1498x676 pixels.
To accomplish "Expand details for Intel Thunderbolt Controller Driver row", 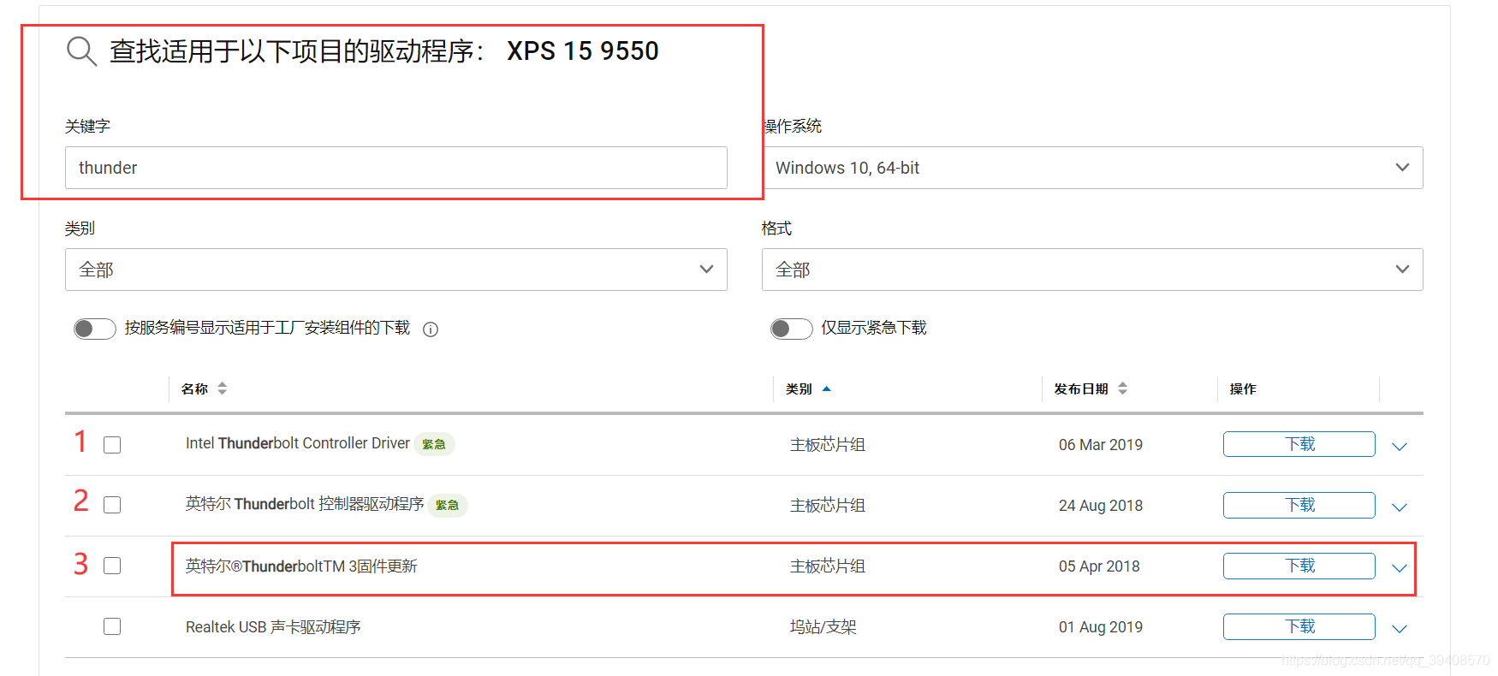I will (x=1400, y=447).
